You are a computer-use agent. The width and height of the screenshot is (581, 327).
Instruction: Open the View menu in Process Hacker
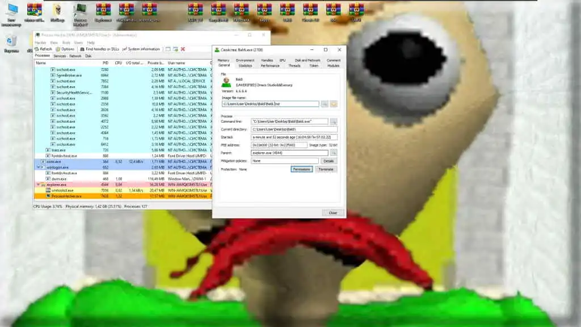coord(54,43)
